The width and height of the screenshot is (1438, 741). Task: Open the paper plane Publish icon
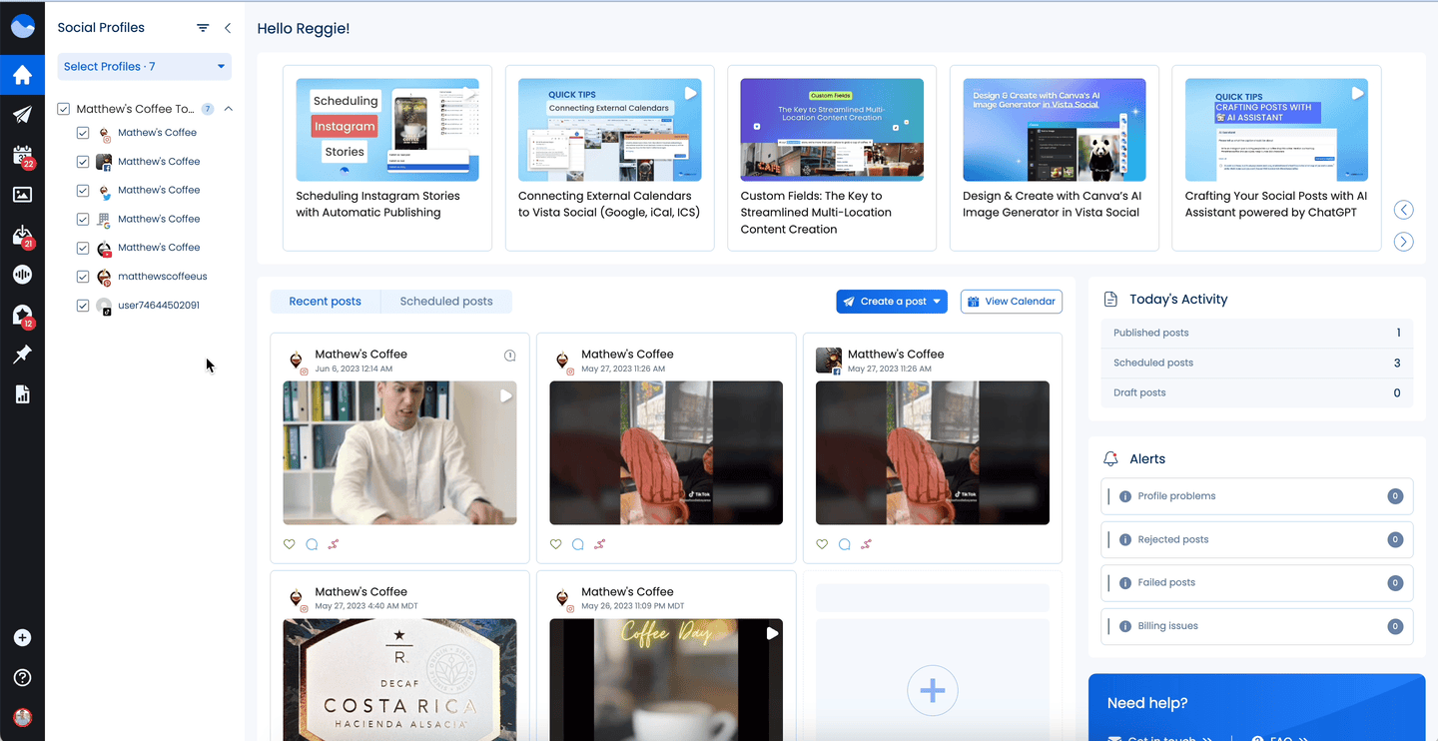(22, 115)
